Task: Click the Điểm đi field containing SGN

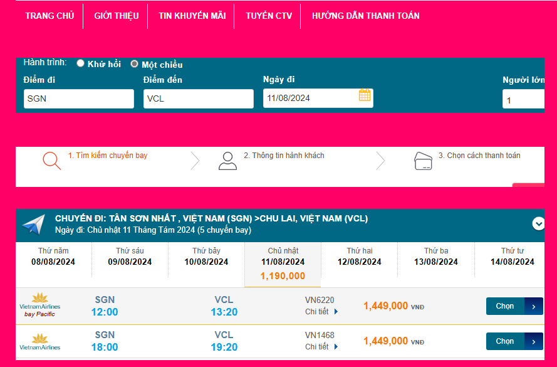Action: (79, 98)
